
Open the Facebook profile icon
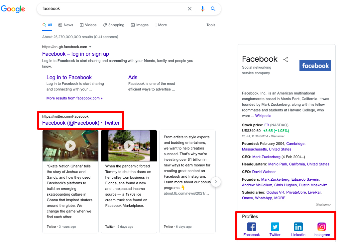252,227
